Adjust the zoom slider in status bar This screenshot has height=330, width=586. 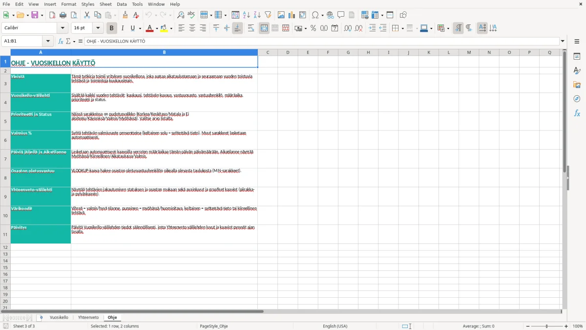(x=547, y=326)
